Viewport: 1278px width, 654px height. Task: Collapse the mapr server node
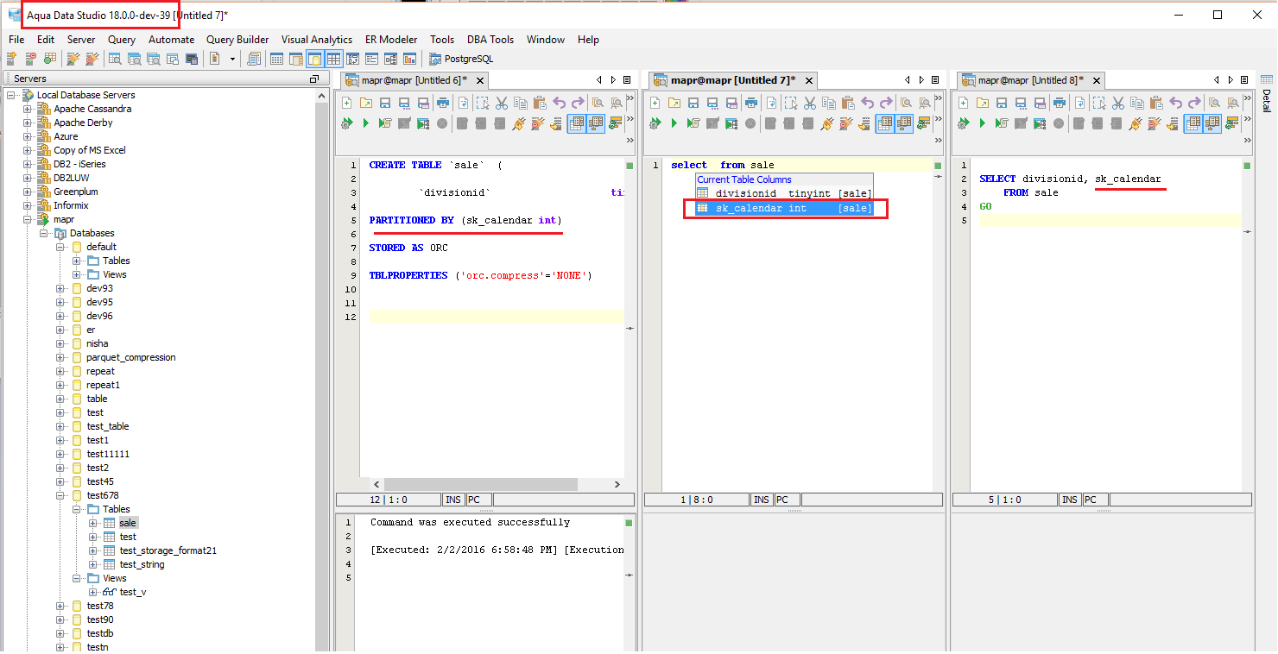27,219
